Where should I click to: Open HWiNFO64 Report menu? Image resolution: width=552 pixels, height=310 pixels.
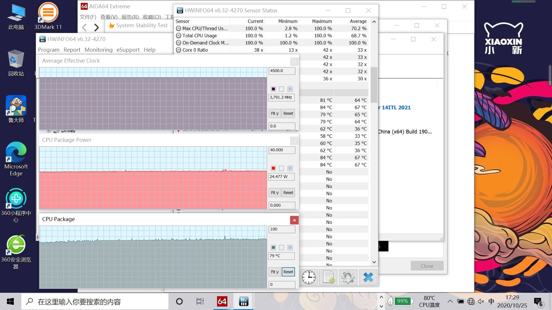[72, 50]
